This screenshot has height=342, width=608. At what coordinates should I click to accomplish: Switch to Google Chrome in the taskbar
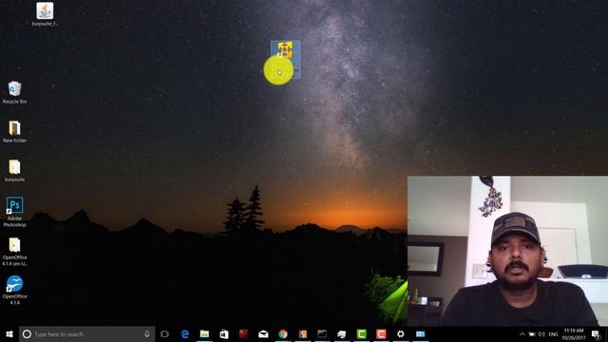283,333
